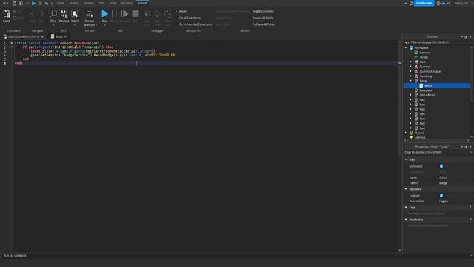474x267 pixels.
Task: Collapse the Behavior properties section
Action: click(x=406, y=189)
